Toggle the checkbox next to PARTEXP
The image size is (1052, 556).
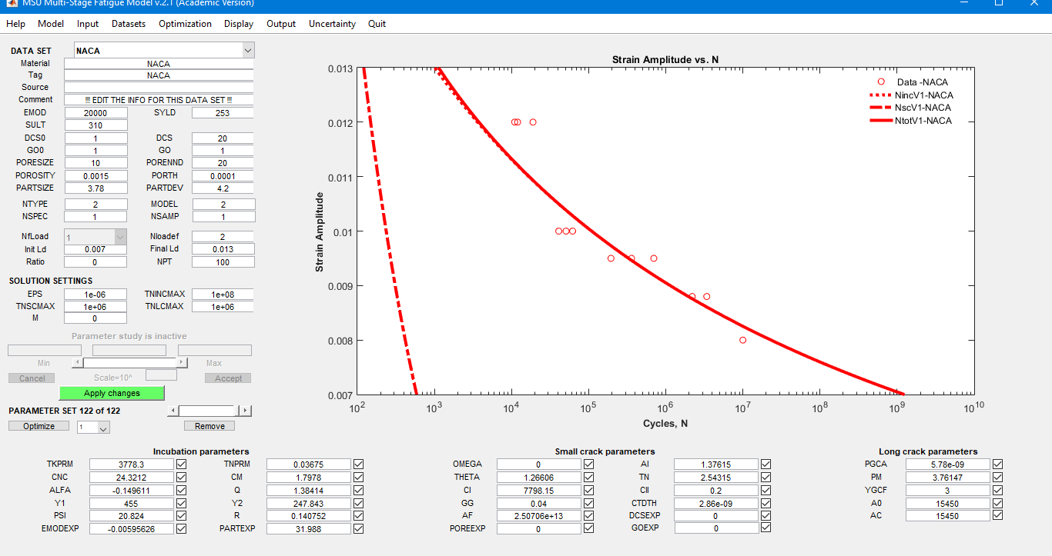pyautogui.click(x=358, y=528)
